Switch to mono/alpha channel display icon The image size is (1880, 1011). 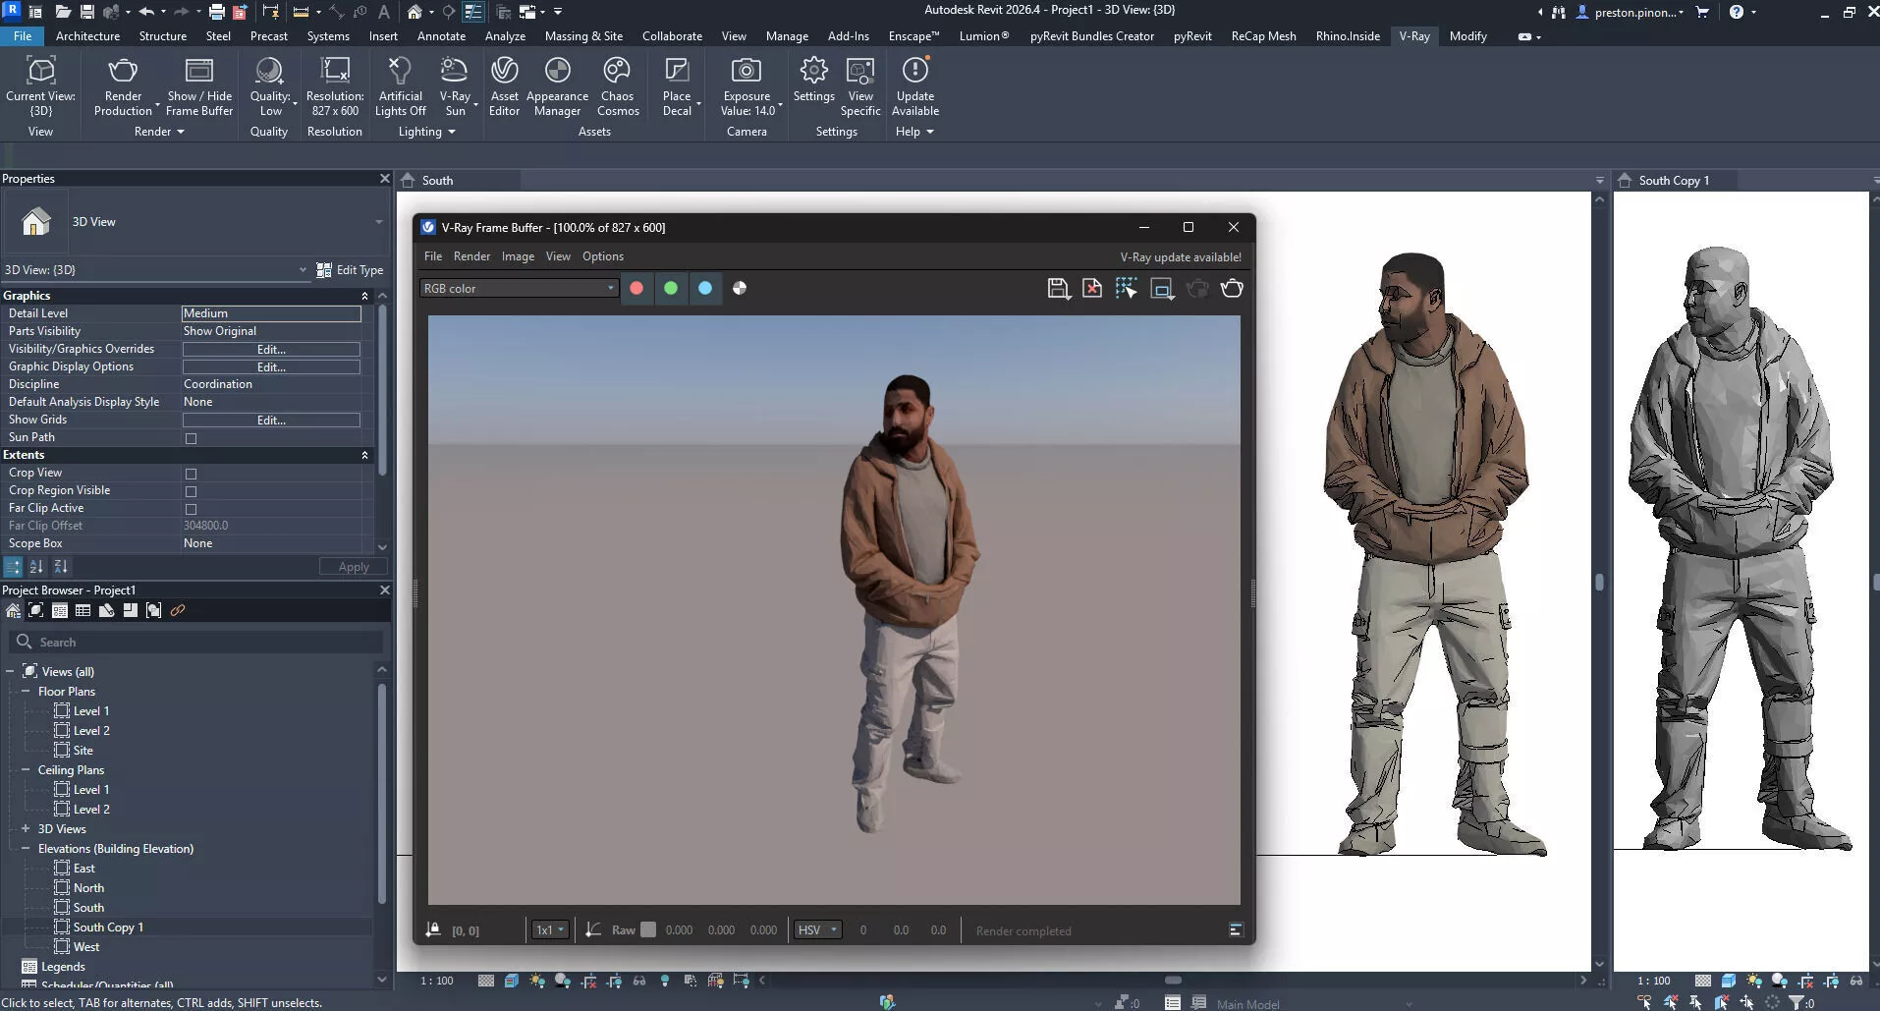(740, 288)
